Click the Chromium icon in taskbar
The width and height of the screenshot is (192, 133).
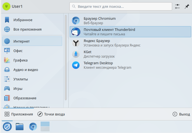(33, 127)
